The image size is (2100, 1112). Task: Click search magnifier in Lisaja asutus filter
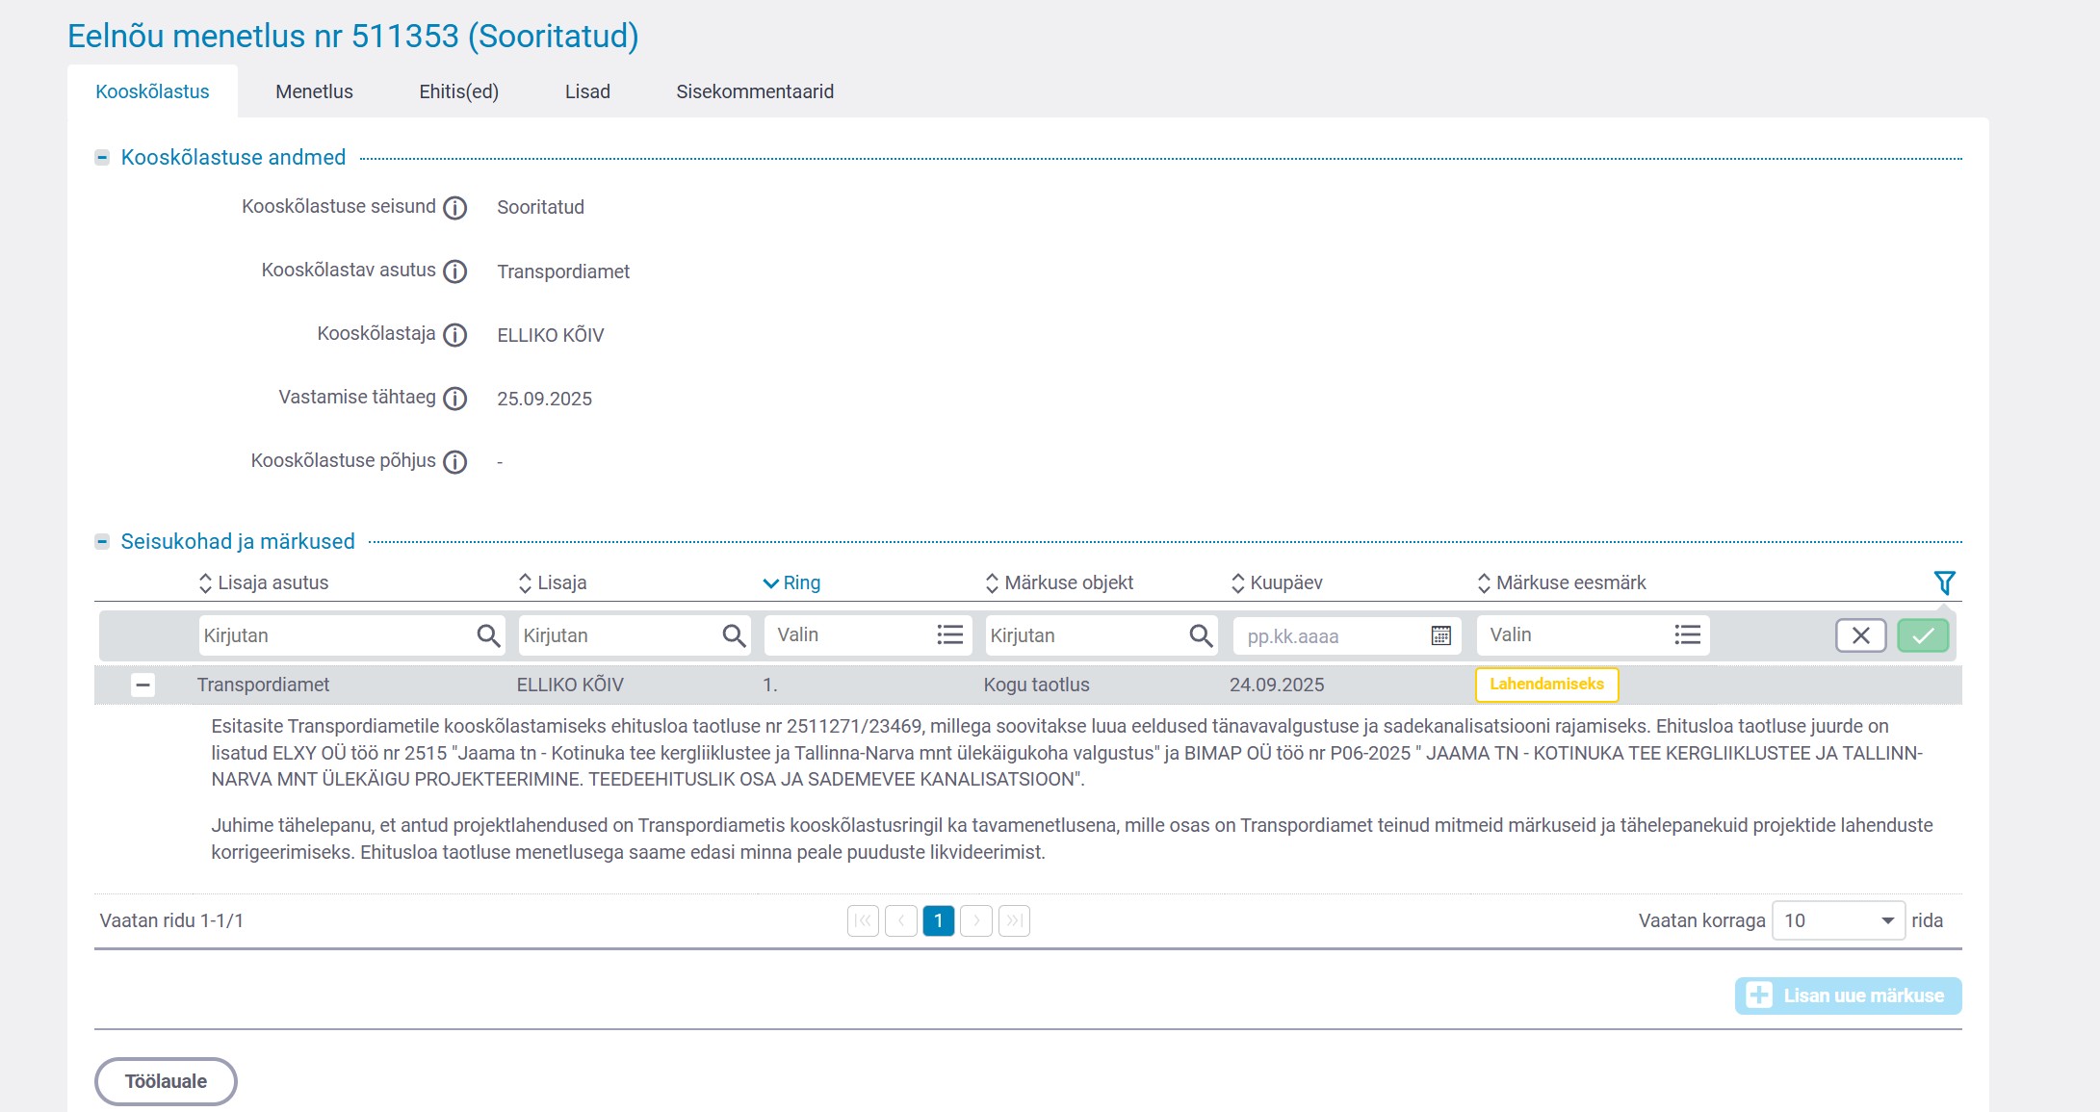pos(488,635)
